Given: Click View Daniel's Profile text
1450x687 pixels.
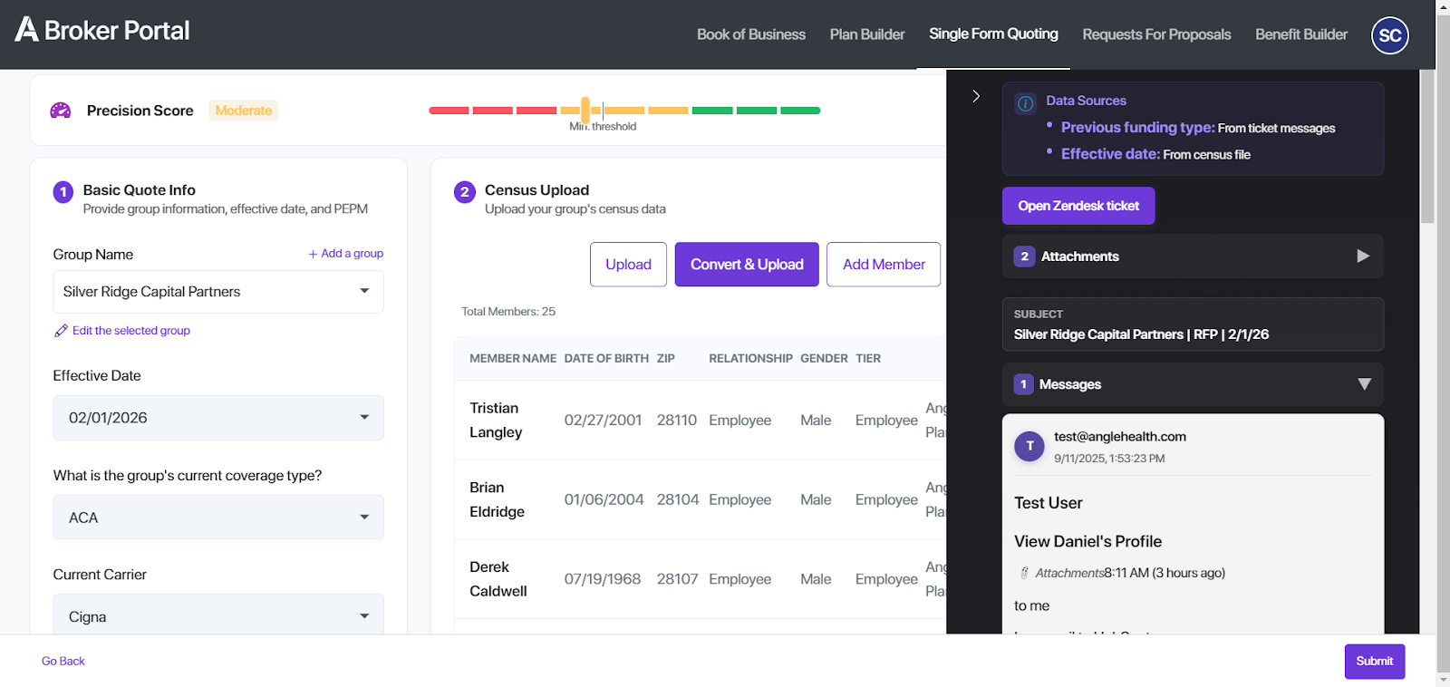Looking at the screenshot, I should click(1087, 541).
